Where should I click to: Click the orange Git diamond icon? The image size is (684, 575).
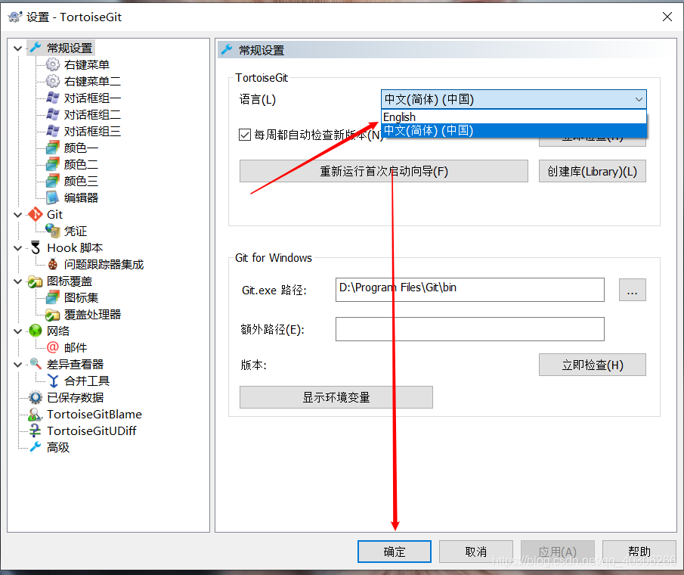(x=36, y=214)
